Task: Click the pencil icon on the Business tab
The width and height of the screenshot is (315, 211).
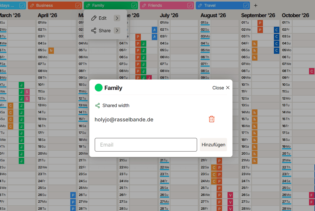Action: click(32, 5)
